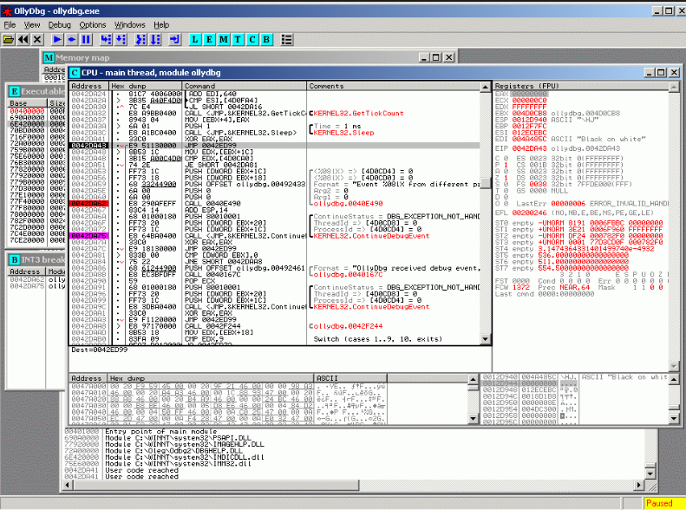Select the LastErr ERROR_INVALID_HANDLE line
This screenshot has height=510, width=686.
[591, 204]
